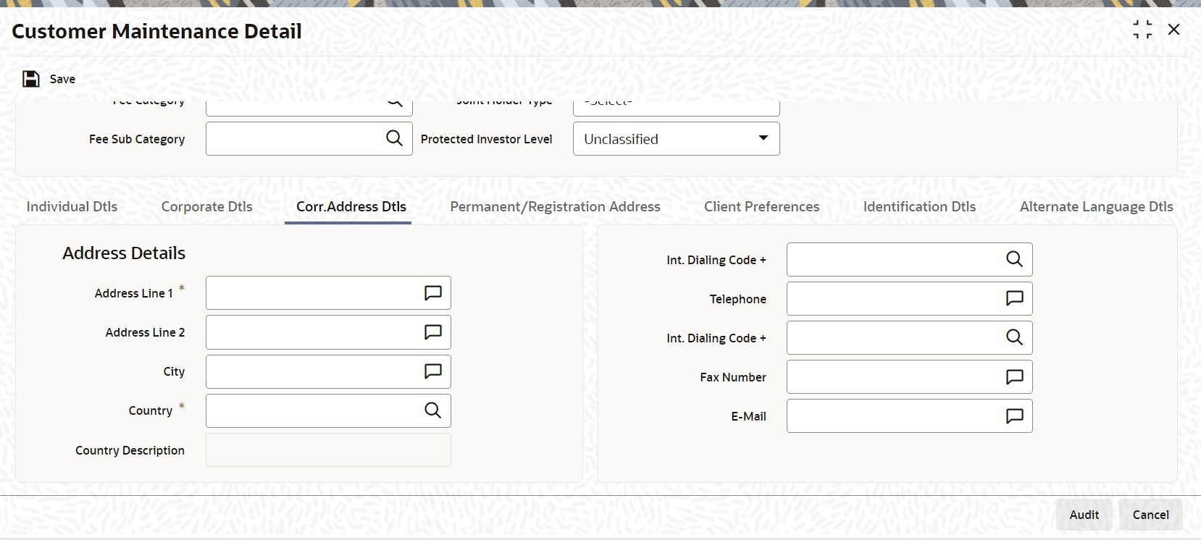Open Telephone field text editor icon
This screenshot has height=540, width=1201.
coord(1014,298)
